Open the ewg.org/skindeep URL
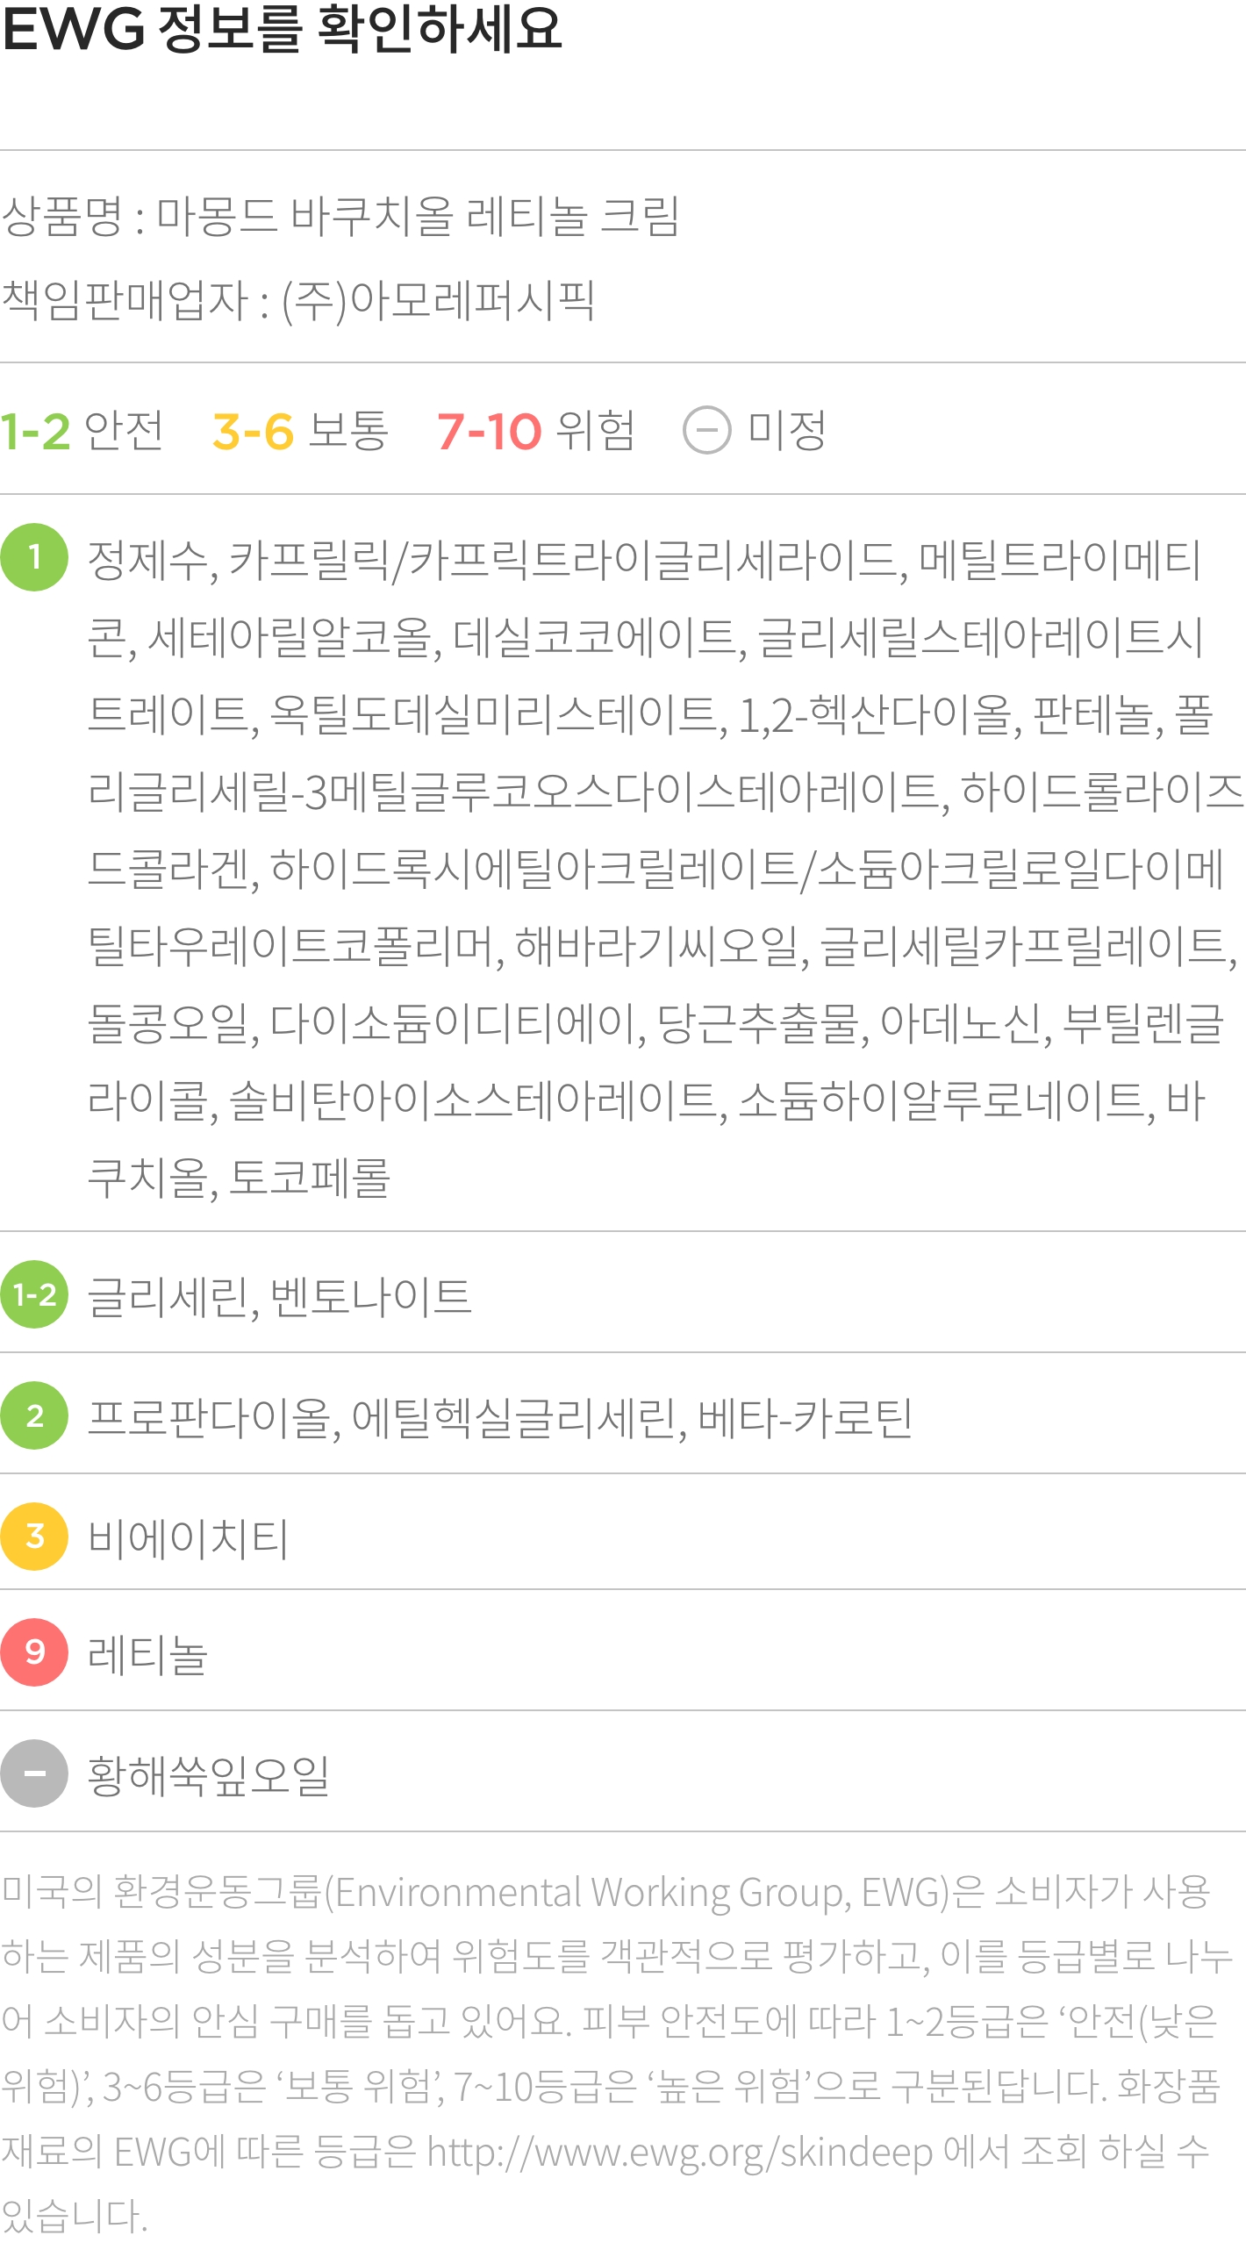Viewport: 1246px width, 2257px height. (x=680, y=2153)
